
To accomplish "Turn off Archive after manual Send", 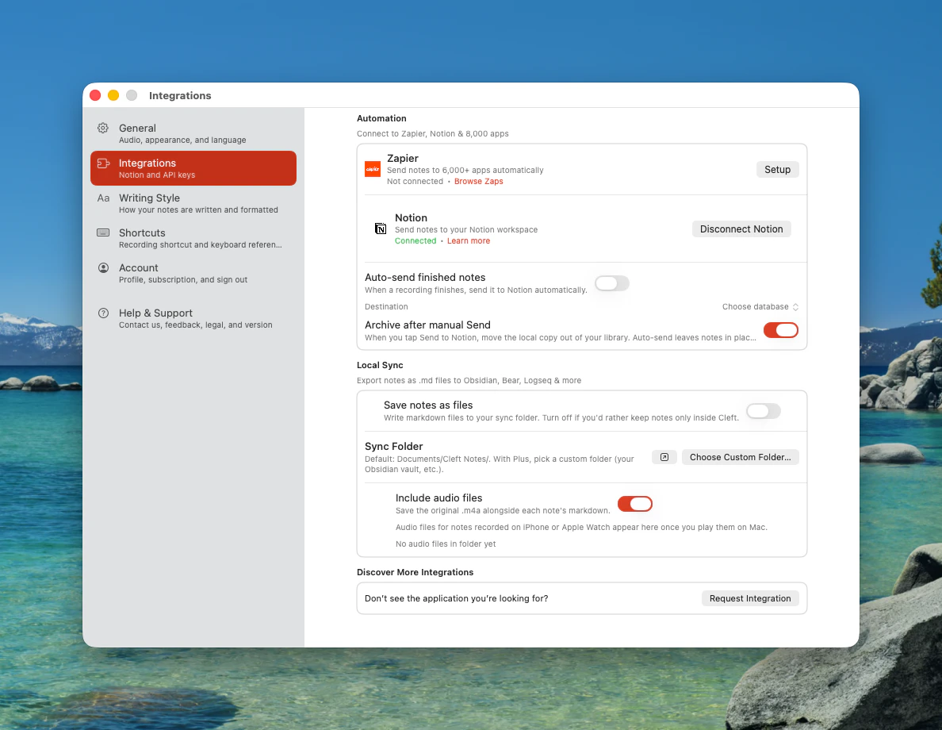I will 780,330.
